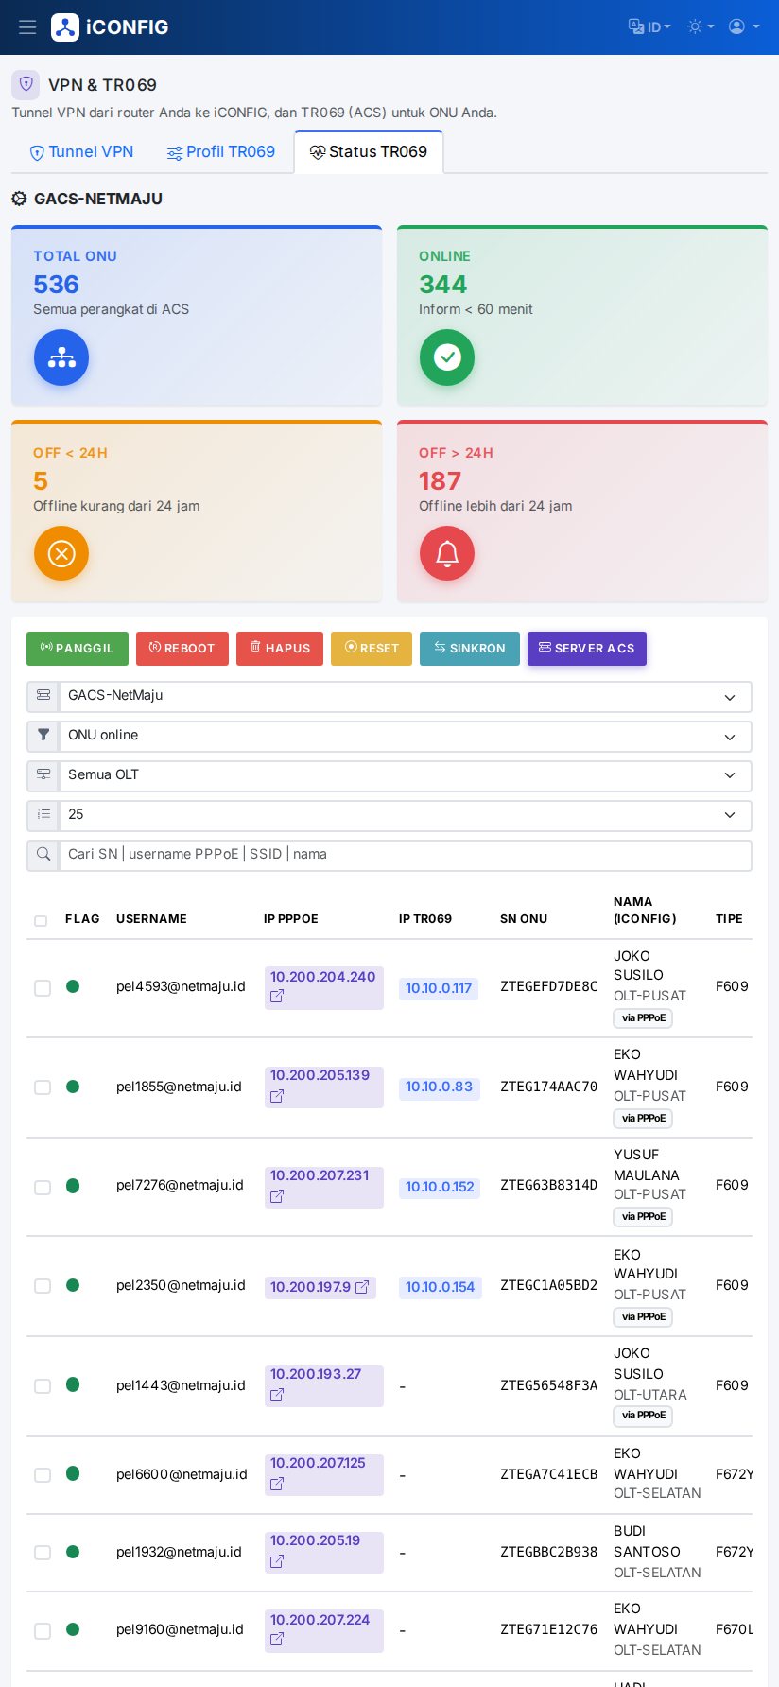The width and height of the screenshot is (779, 1687).
Task: Click the OFF < 24H cross icon
Action: tap(61, 553)
